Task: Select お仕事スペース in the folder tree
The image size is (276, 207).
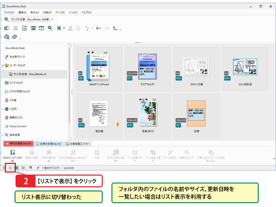Action: point(15,57)
